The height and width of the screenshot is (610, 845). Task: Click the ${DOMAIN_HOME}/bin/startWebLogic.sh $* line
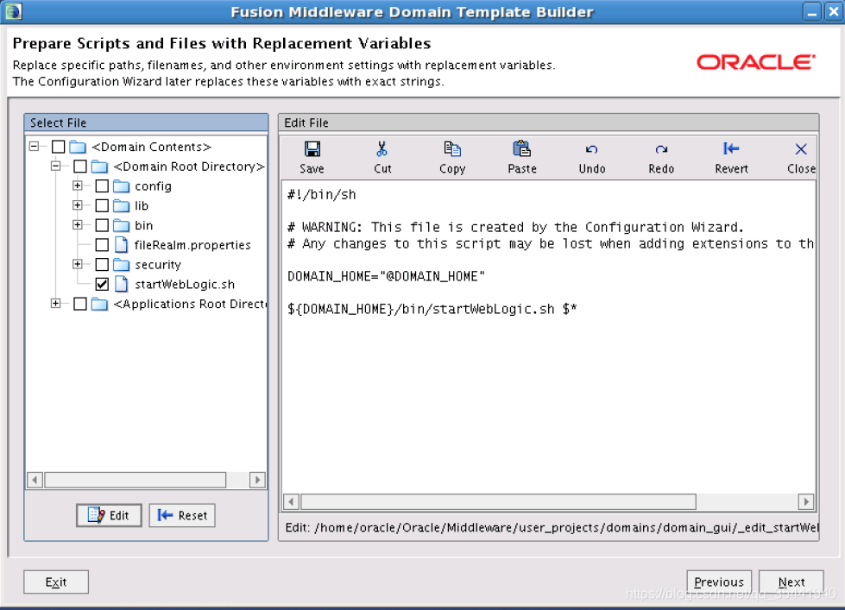[432, 309]
